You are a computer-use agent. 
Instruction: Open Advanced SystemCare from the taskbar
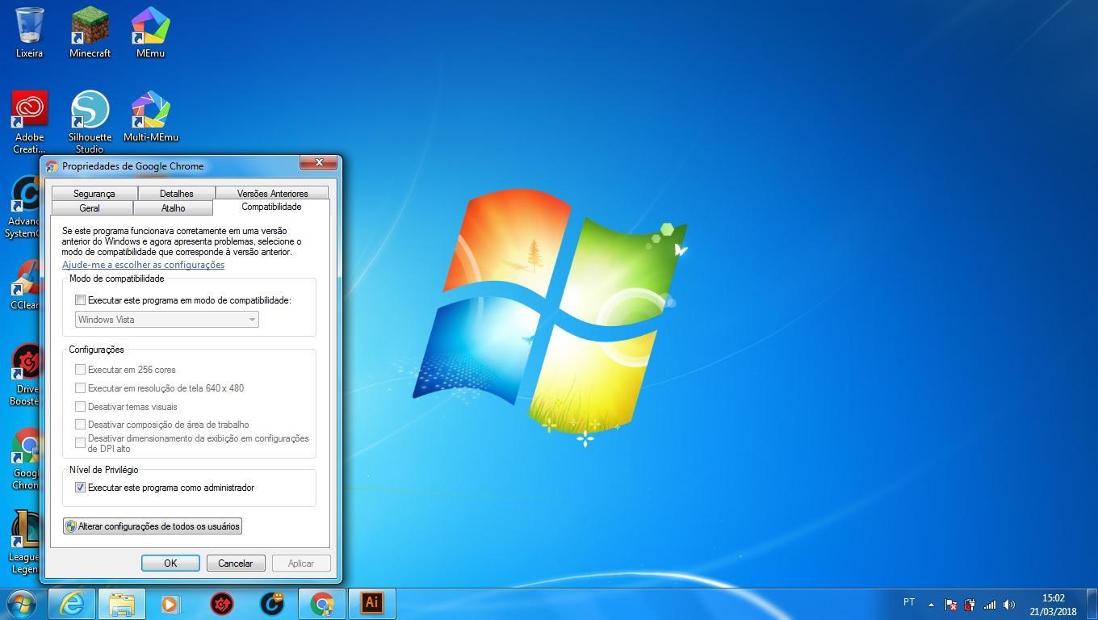pos(272,603)
